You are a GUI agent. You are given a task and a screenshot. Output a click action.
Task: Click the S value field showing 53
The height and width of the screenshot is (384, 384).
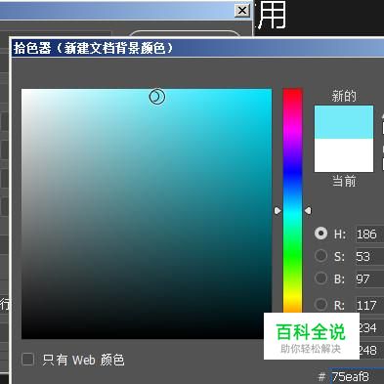click(x=369, y=257)
